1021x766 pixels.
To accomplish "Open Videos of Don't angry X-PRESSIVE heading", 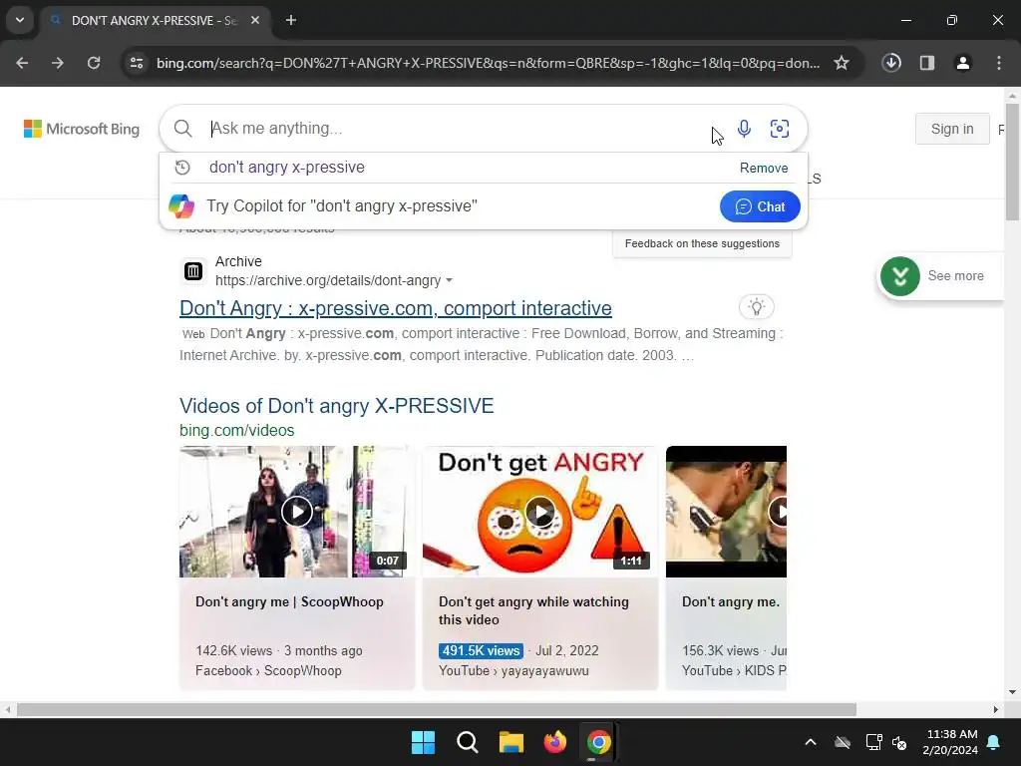I will coord(337,406).
